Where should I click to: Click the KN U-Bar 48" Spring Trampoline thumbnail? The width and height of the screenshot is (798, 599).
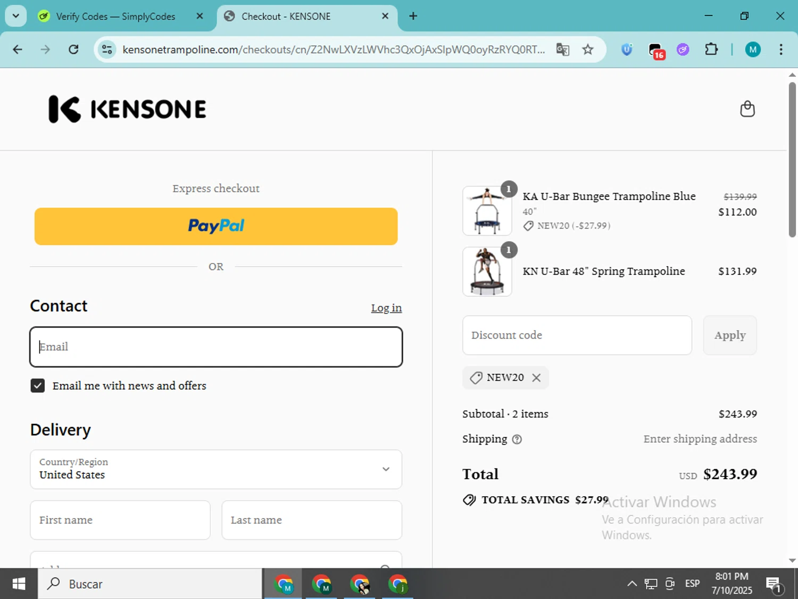487,272
